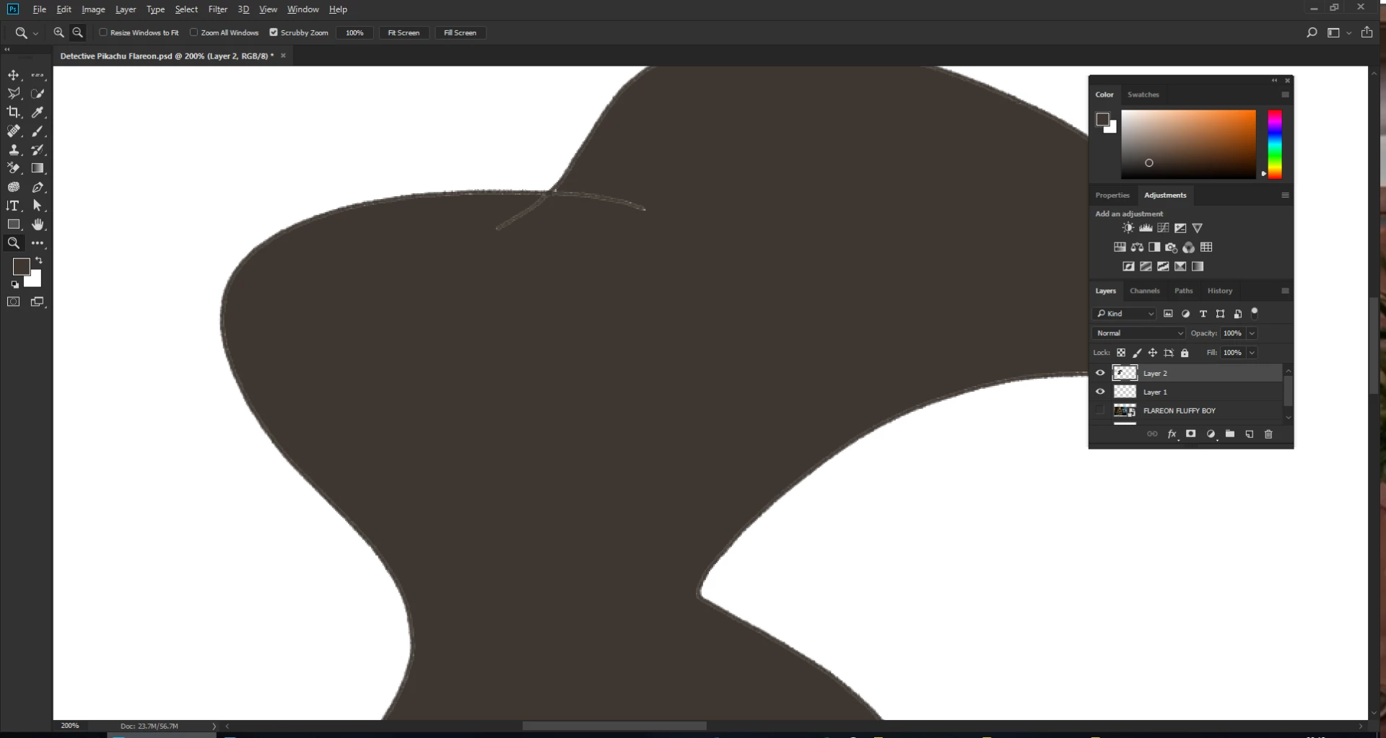Hide Layer 1 visibility eye
Screen dimensions: 1386x738
pos(1100,392)
